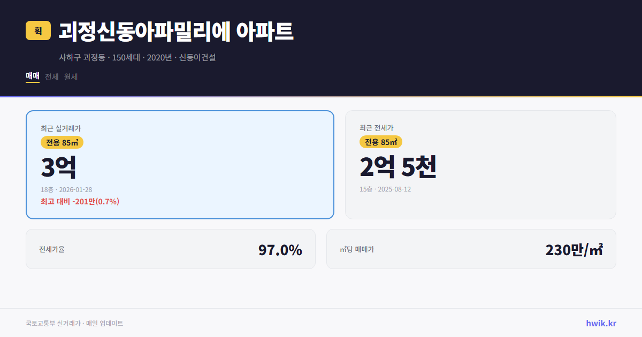
Task: Select the '전용 85㎡' badge on the jeonse card
Action: tap(381, 142)
